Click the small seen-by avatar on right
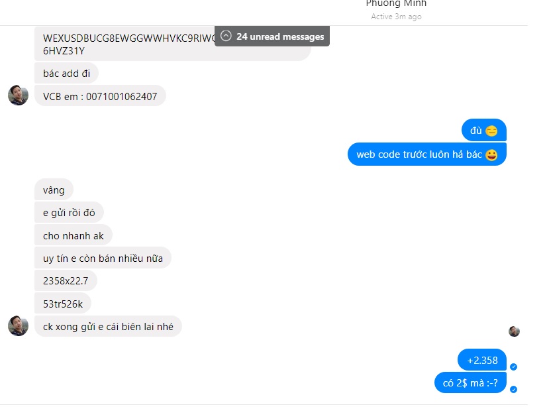Viewport: 547px width, 407px height. pos(514,331)
